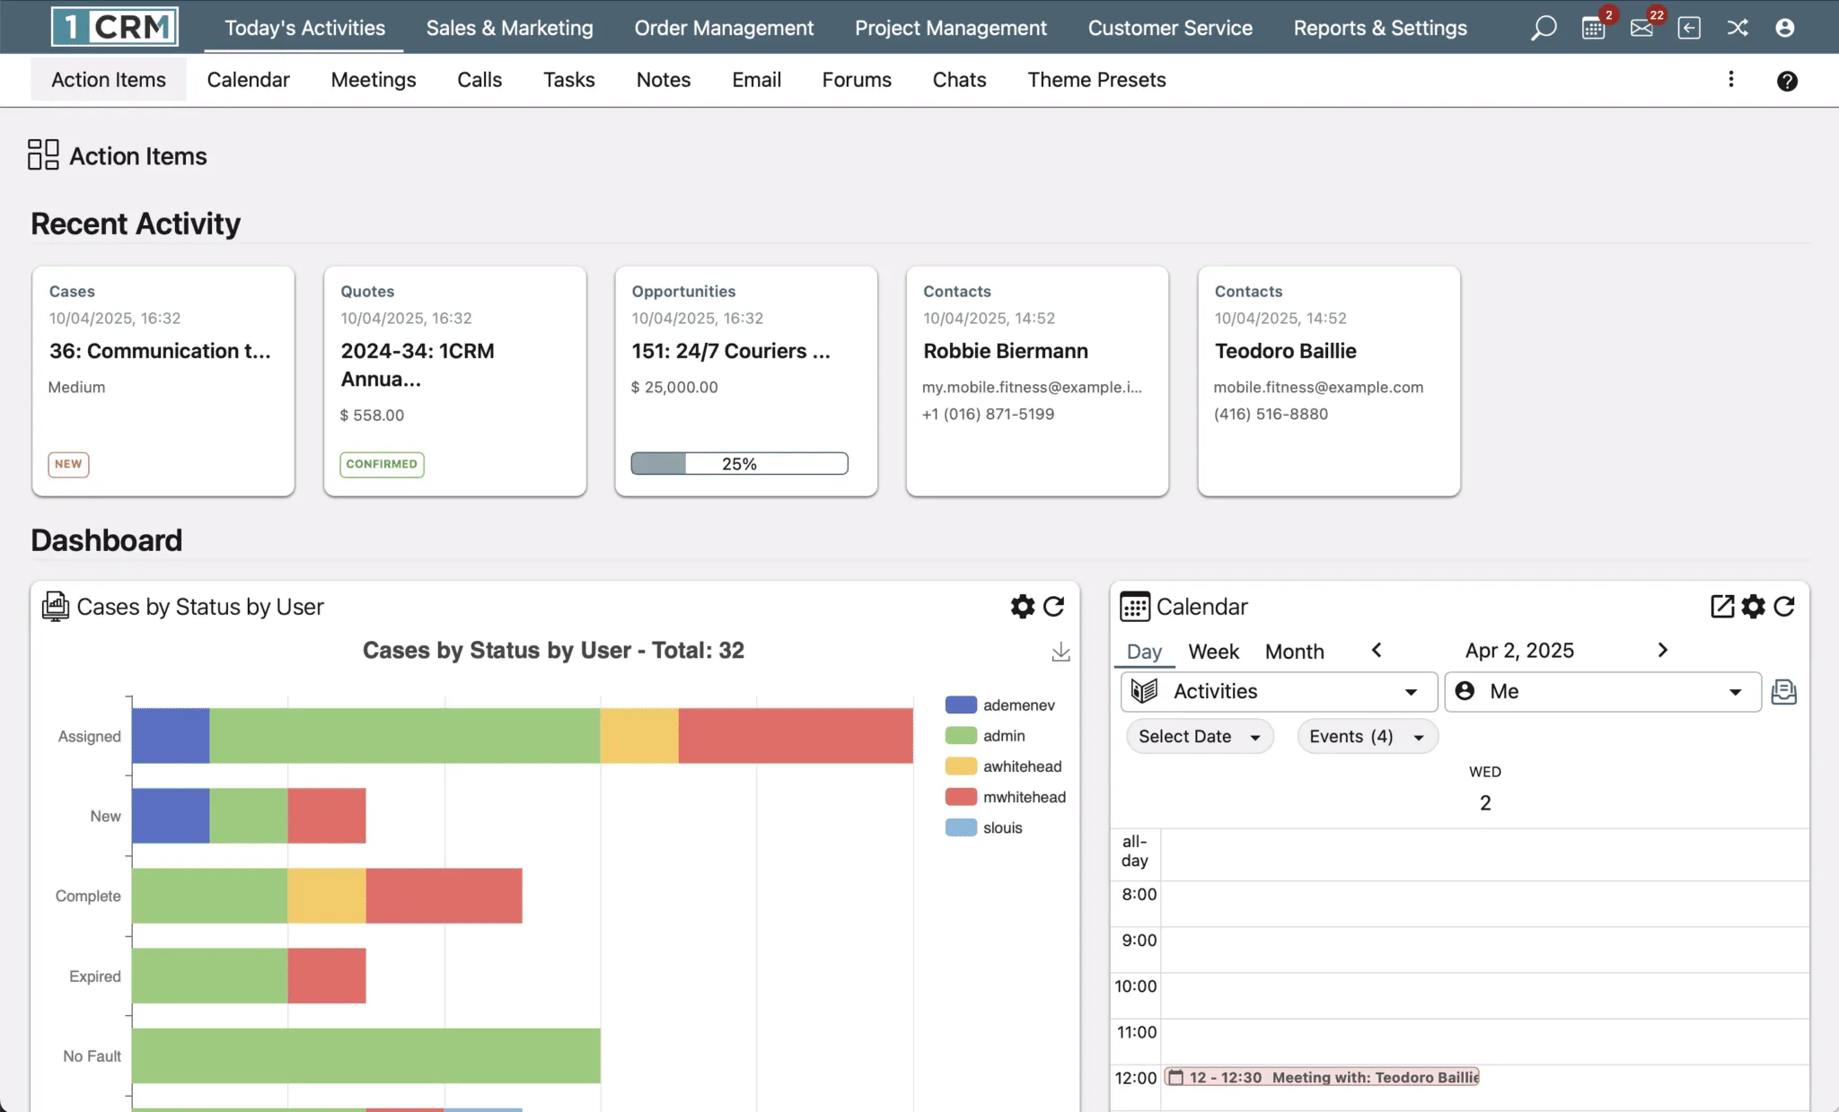Viewport: 1839px width, 1112px height.
Task: Click the shuffle shortcuts icon in header
Action: pos(1738,28)
